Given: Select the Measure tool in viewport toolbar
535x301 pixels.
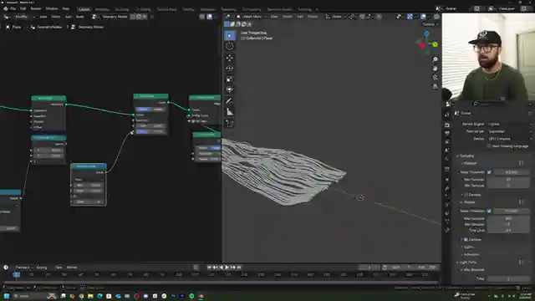Looking at the screenshot, I should [x=230, y=112].
